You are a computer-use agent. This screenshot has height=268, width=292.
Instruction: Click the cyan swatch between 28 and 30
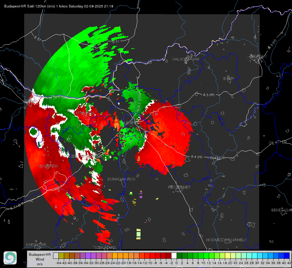coord(254,255)
